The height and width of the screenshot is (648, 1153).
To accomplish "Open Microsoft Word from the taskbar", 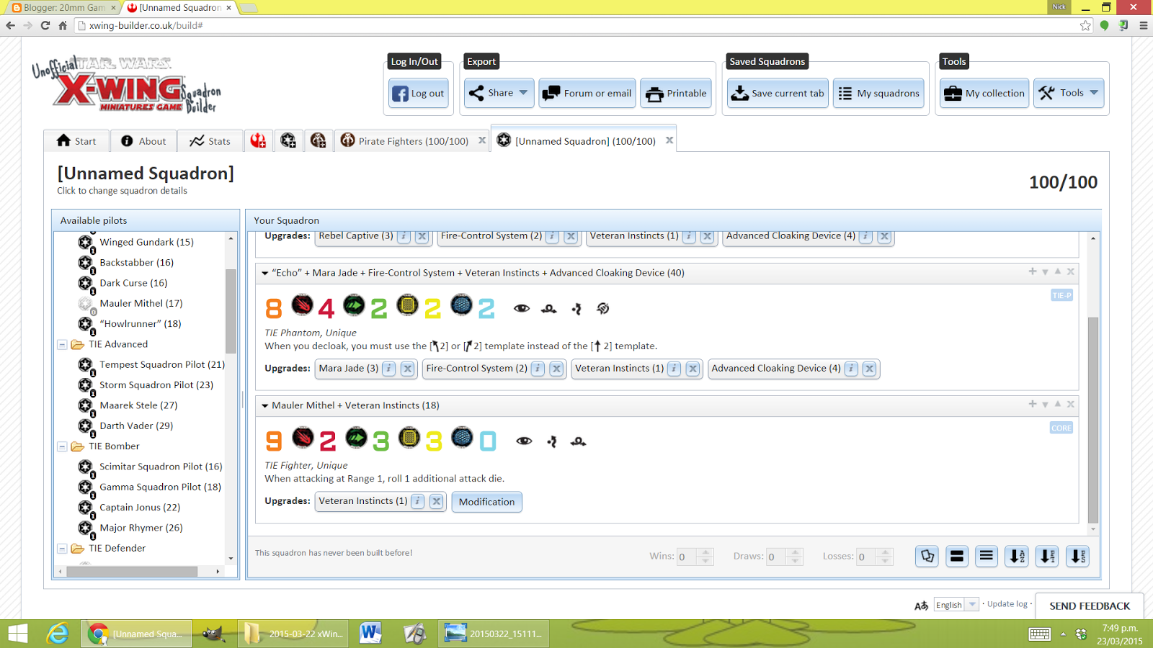I will [x=370, y=634].
